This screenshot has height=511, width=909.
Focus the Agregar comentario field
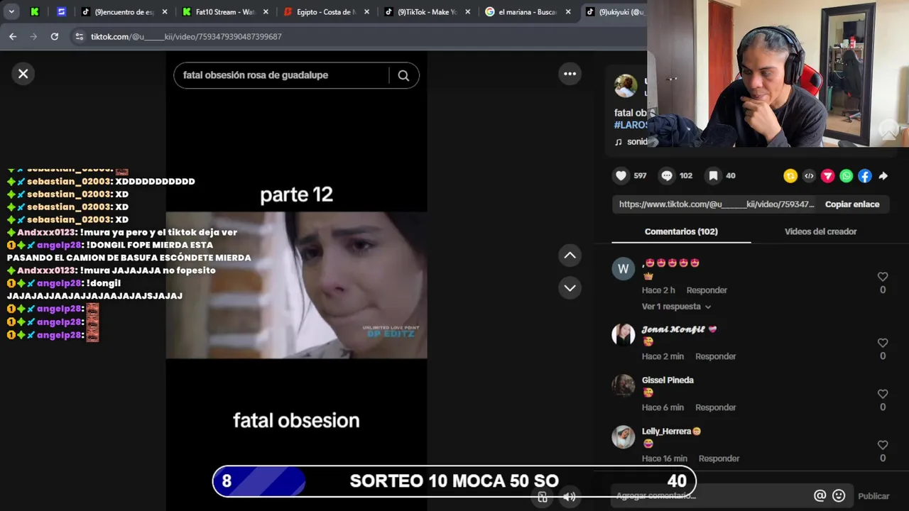point(710,496)
